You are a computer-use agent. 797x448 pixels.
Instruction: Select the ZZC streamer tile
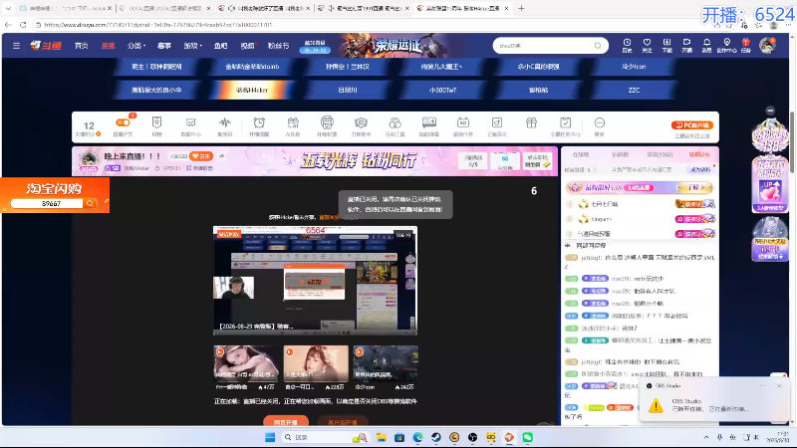click(x=634, y=90)
